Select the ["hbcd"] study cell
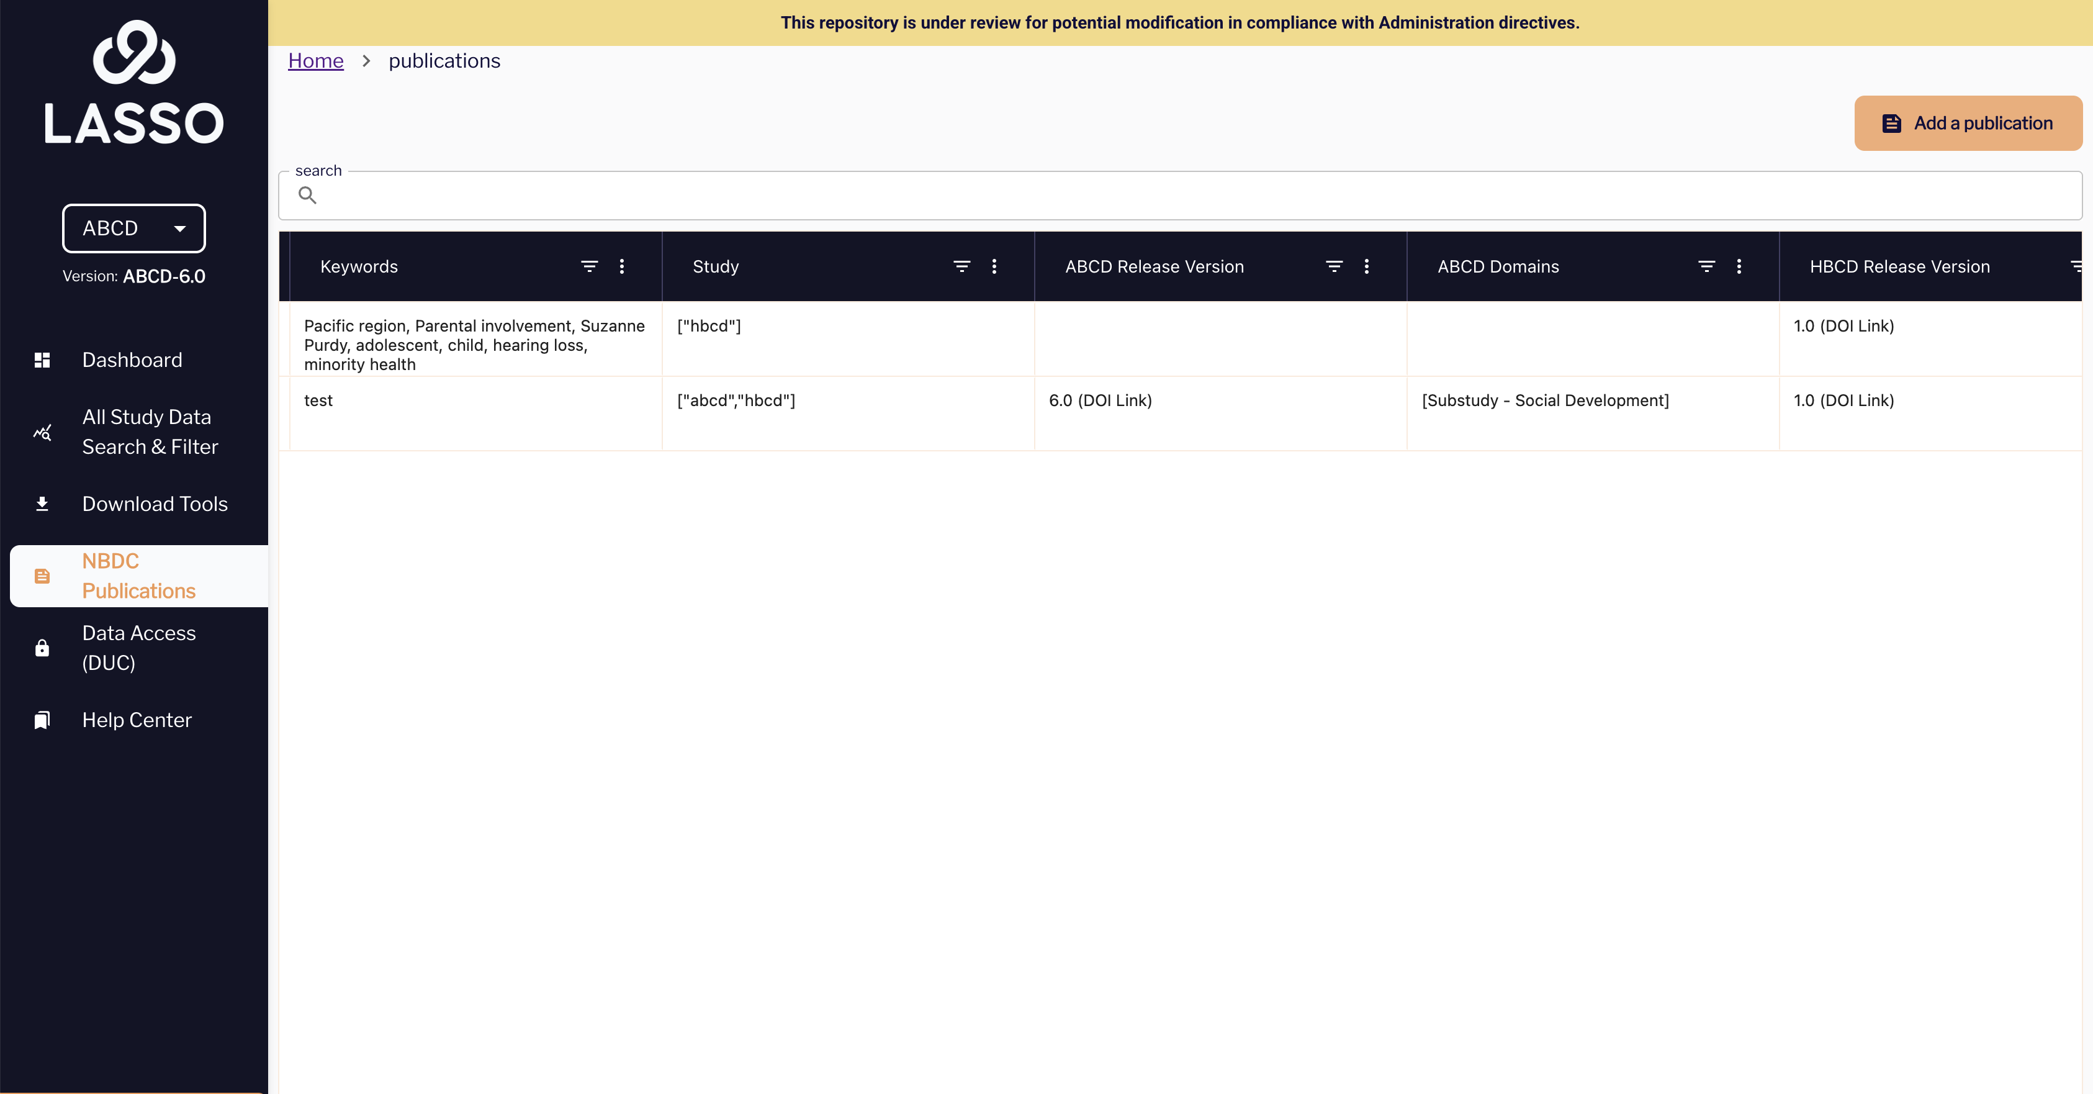 [848, 339]
